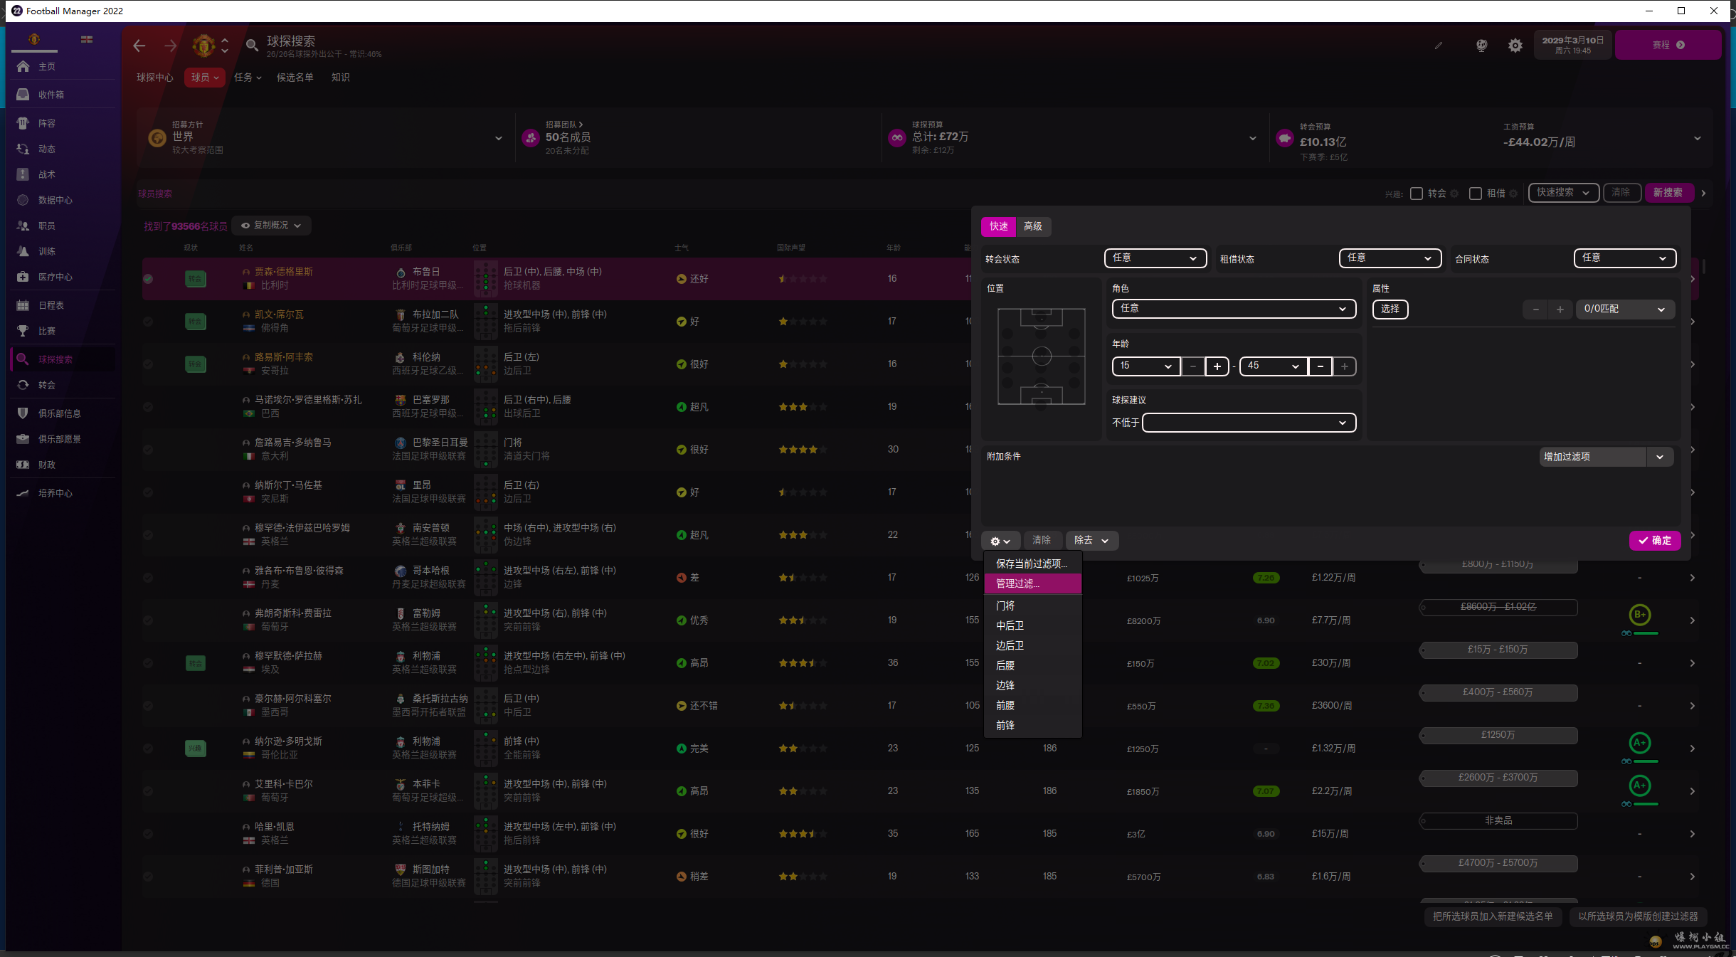Screen dimensions: 1736x957
Task: Tick the 转会 interest checkbox
Action: [1417, 194]
